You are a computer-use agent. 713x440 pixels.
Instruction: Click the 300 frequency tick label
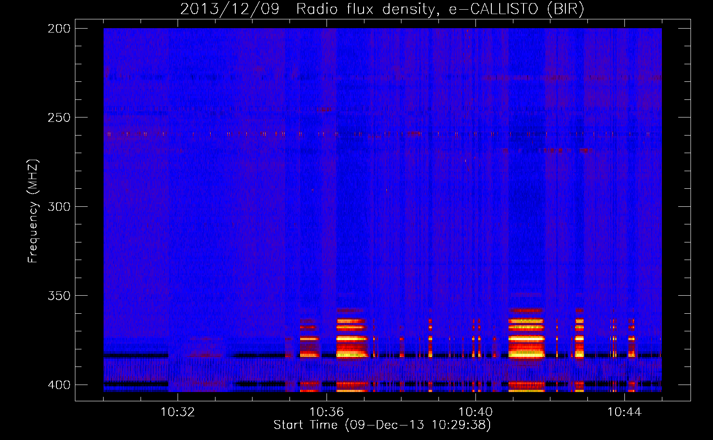click(59, 206)
